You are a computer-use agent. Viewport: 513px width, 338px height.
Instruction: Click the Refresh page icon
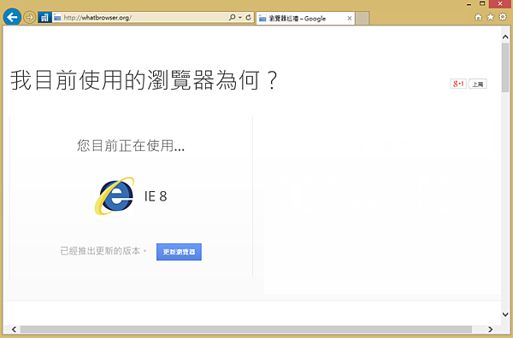click(x=248, y=17)
